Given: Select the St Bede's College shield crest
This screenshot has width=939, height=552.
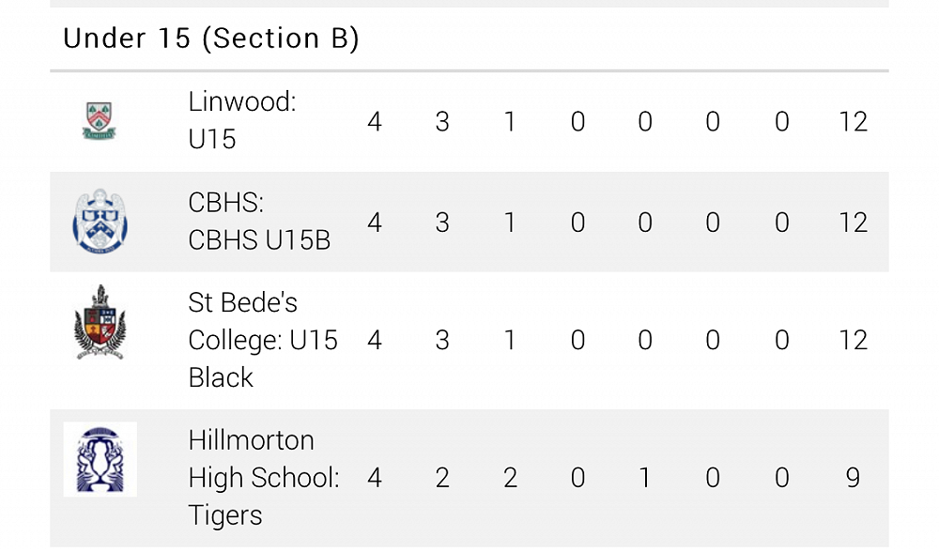Looking at the screenshot, I should [x=100, y=323].
